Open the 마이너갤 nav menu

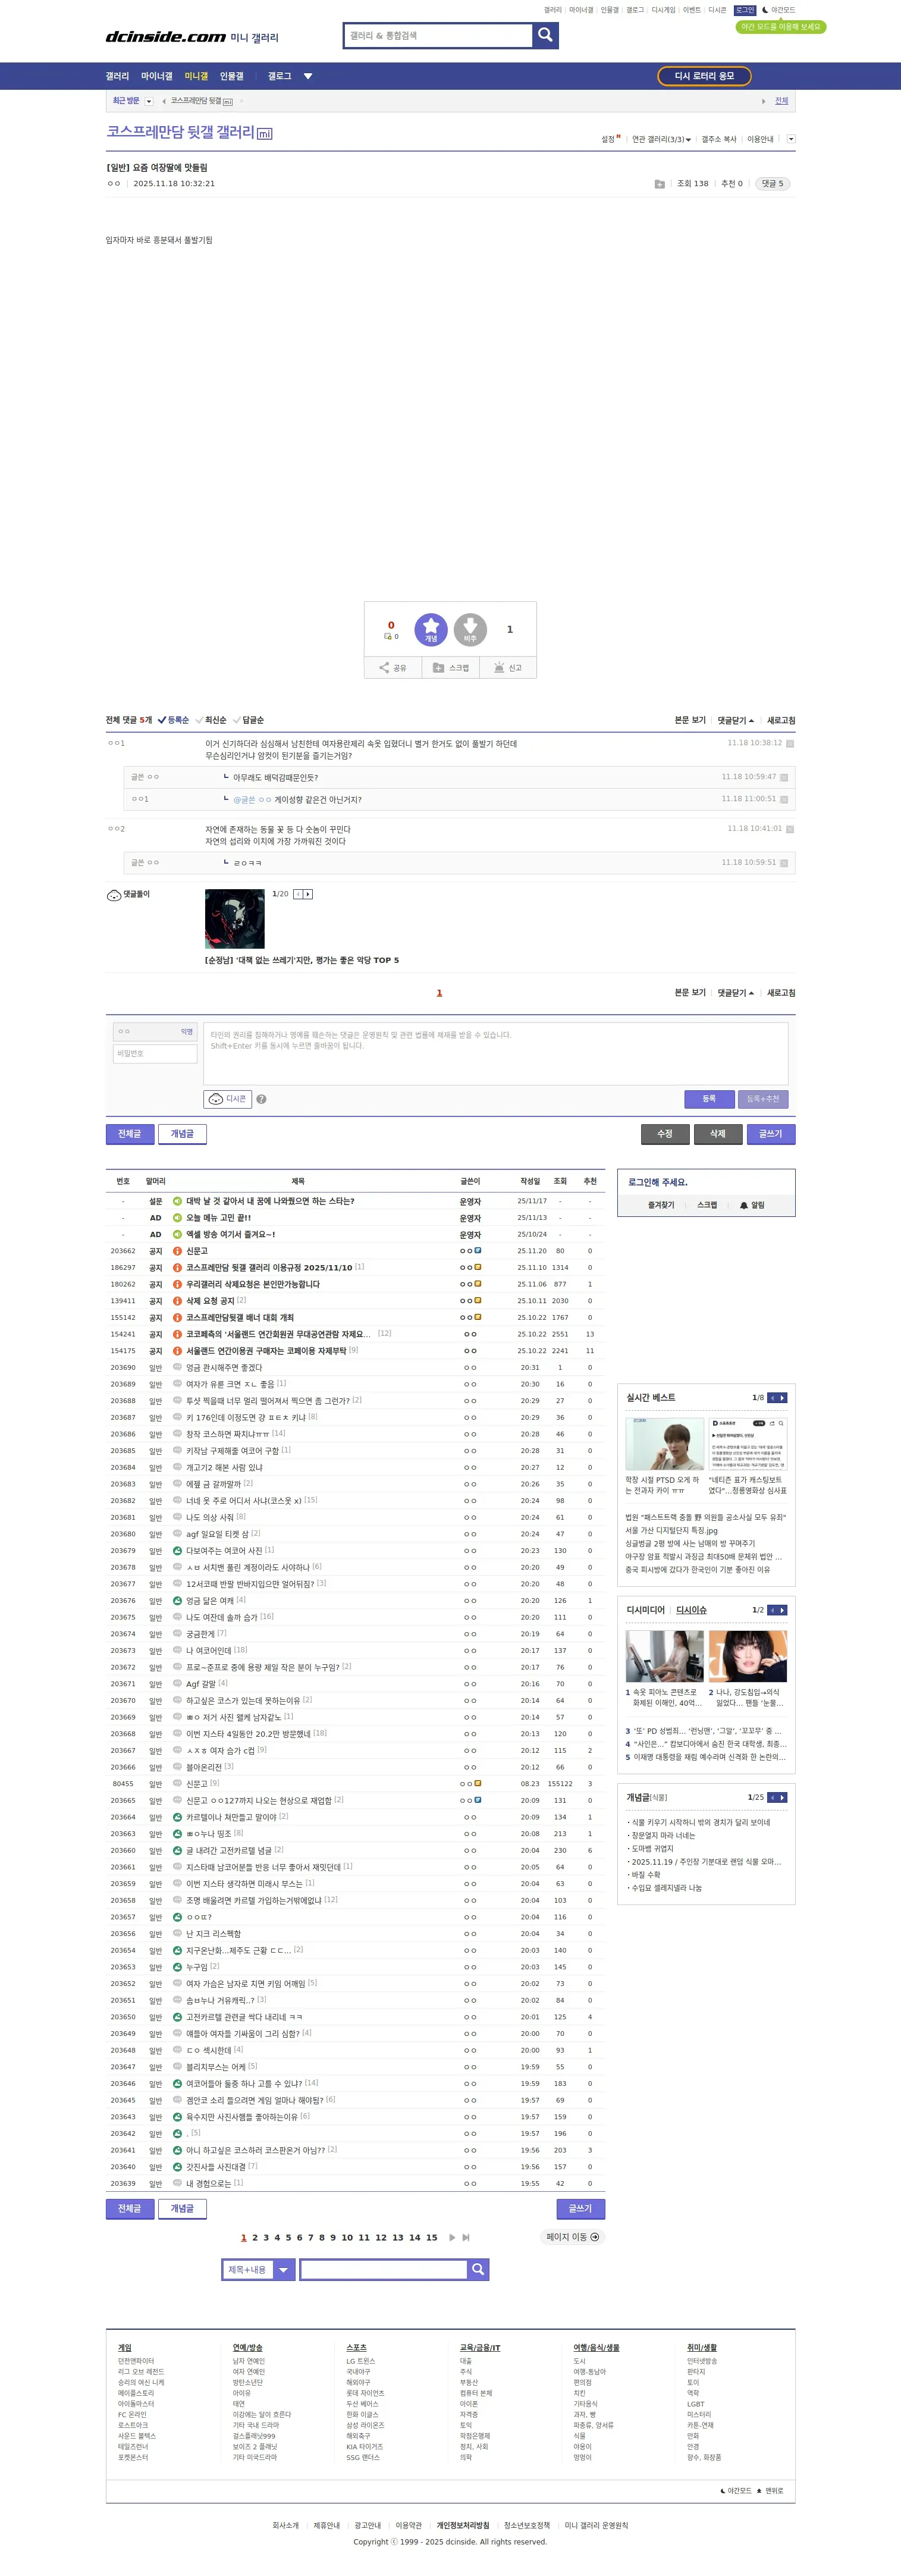click(x=156, y=76)
